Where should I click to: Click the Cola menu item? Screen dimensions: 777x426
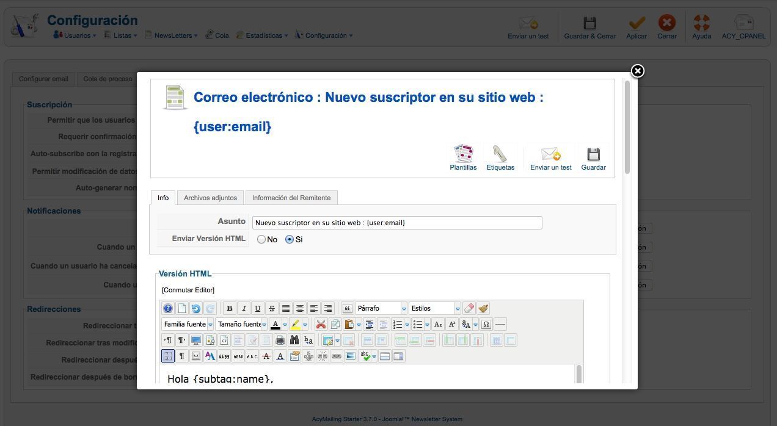(x=217, y=35)
